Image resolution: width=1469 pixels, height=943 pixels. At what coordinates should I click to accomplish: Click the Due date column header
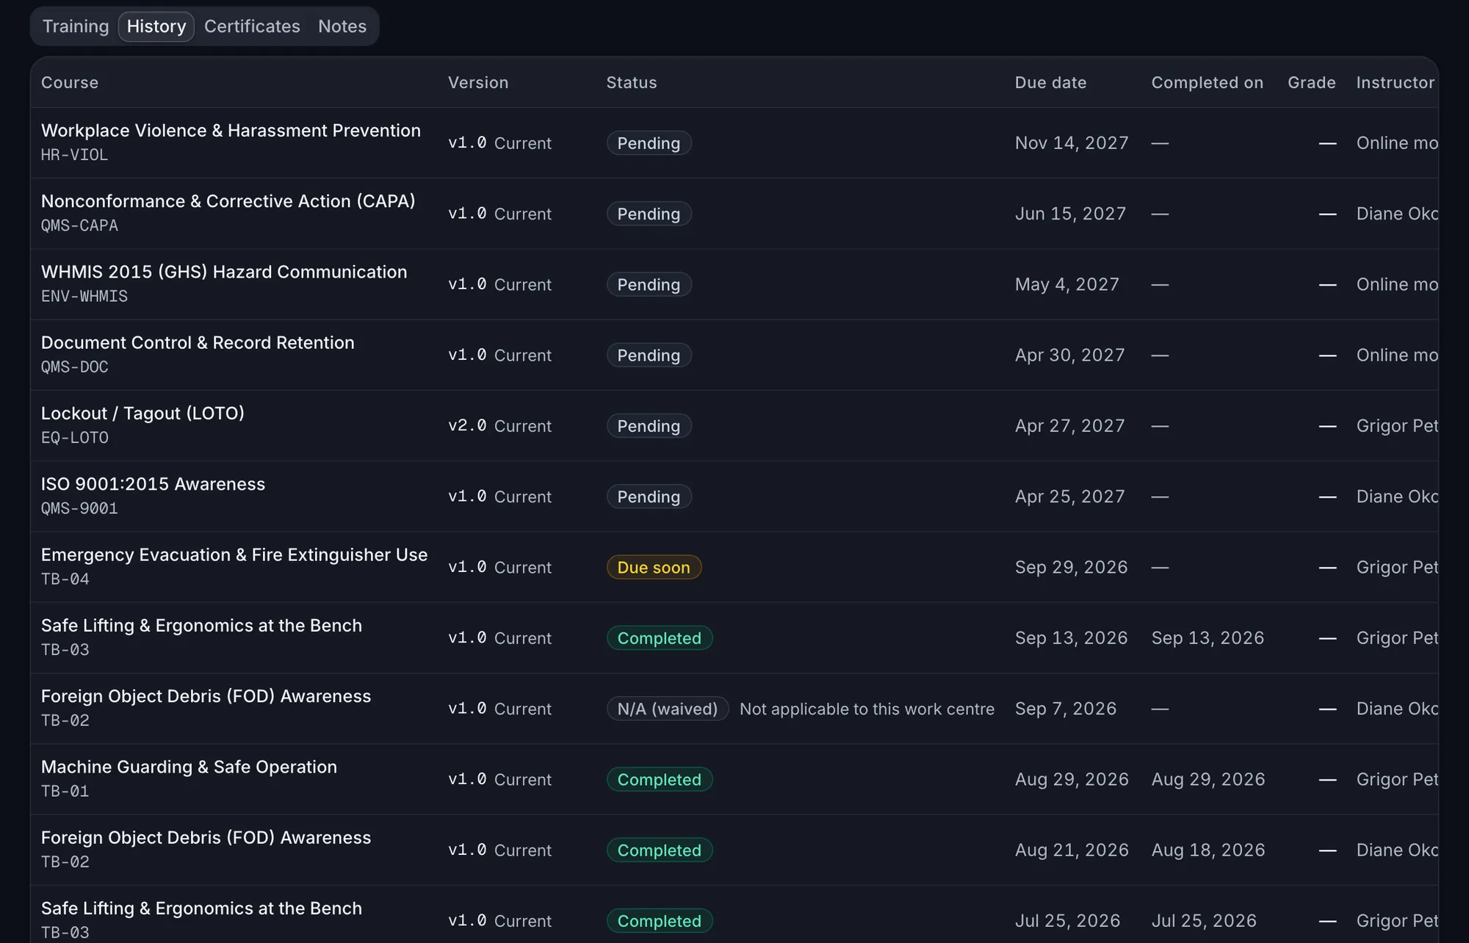point(1050,82)
